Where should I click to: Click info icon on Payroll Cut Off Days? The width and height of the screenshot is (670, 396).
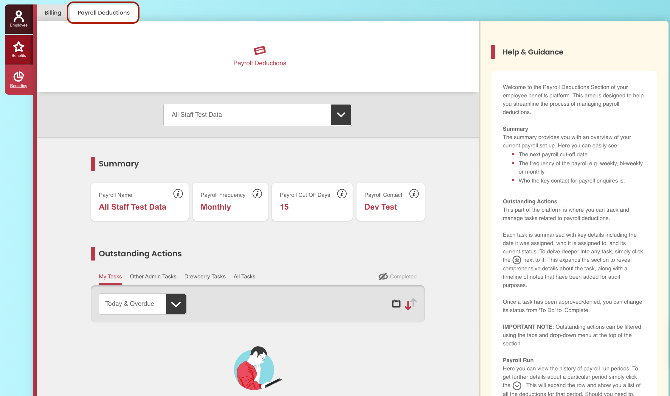(x=342, y=194)
